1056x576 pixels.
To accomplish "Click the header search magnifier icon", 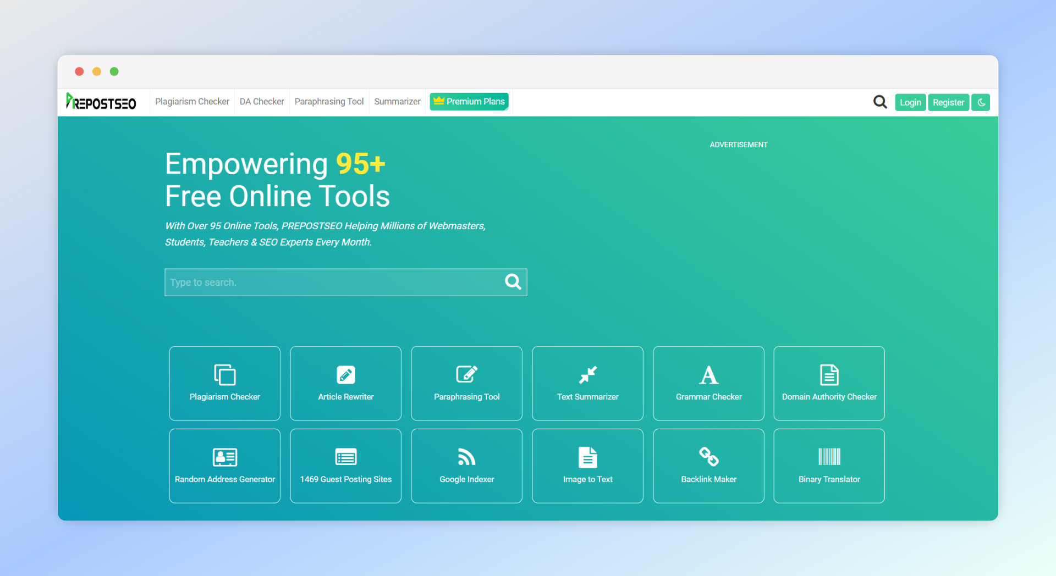I will 880,102.
